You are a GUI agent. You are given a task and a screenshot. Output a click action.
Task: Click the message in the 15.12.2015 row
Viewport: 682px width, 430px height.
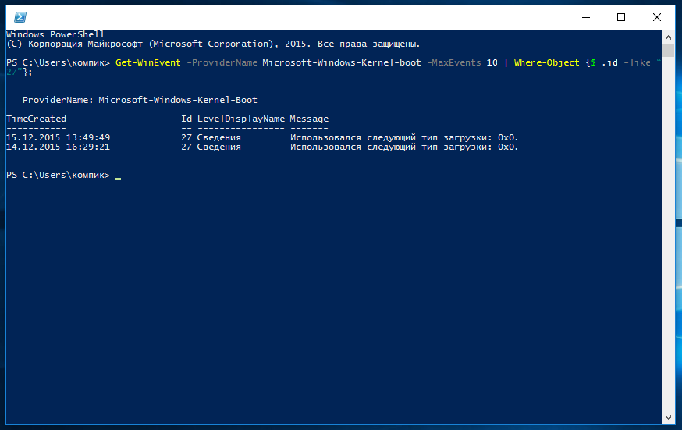(x=404, y=137)
